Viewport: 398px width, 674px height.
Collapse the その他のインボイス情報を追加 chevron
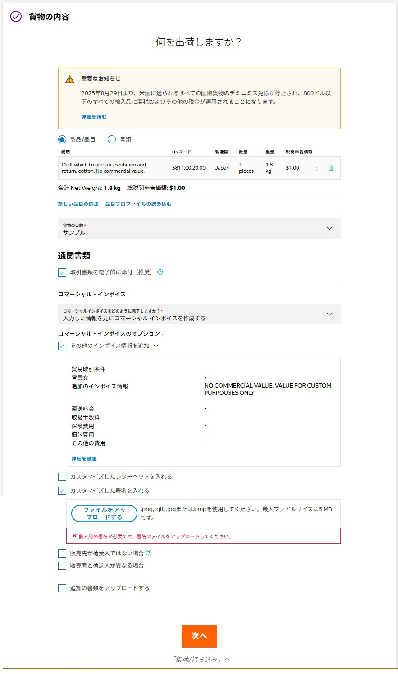156,346
